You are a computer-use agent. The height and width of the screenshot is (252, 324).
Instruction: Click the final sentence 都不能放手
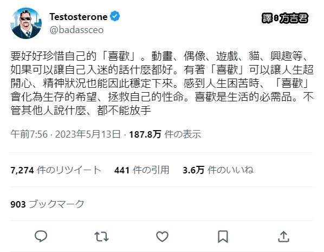124,111
